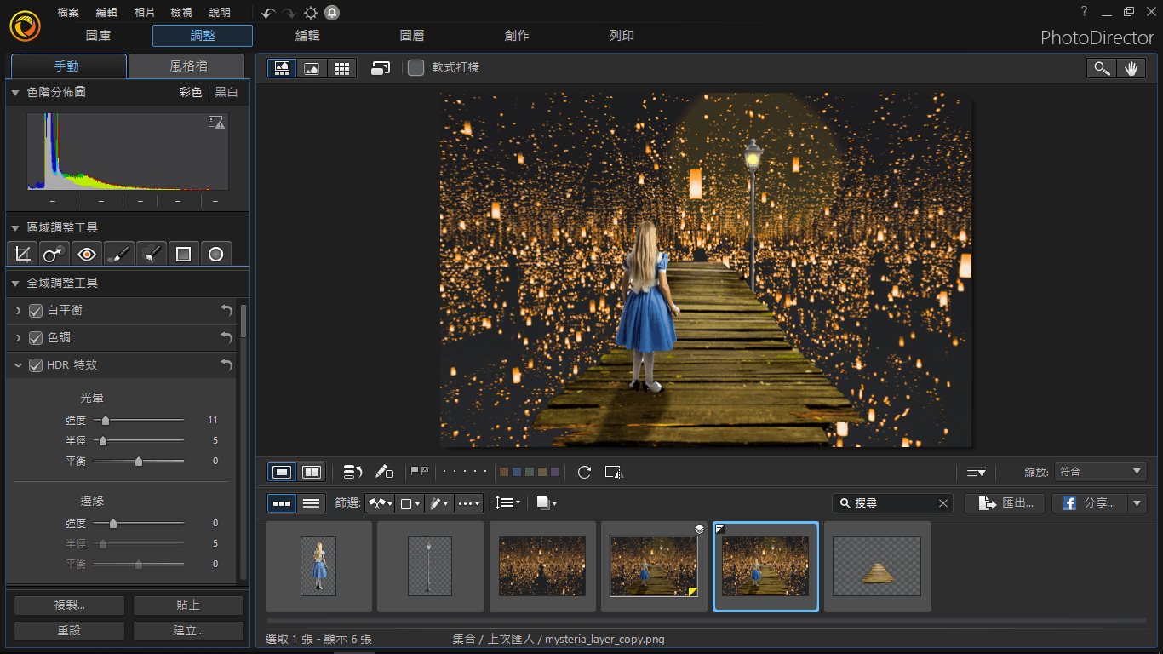Click the 重設 reset button
Viewport: 1163px width, 654px height.
(x=70, y=631)
